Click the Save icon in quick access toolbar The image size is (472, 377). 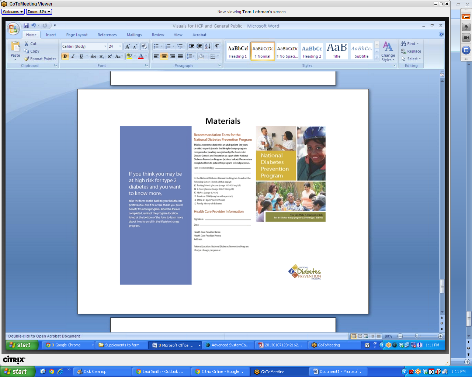coord(26,26)
